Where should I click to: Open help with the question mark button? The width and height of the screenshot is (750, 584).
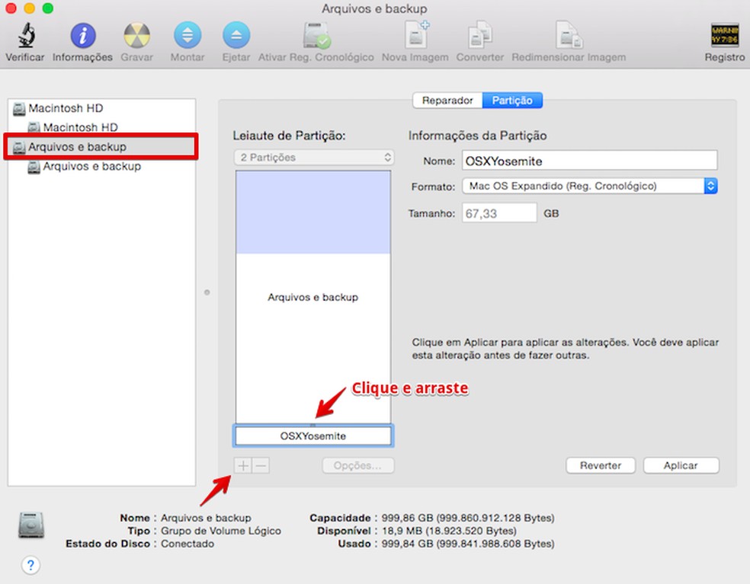(x=30, y=566)
